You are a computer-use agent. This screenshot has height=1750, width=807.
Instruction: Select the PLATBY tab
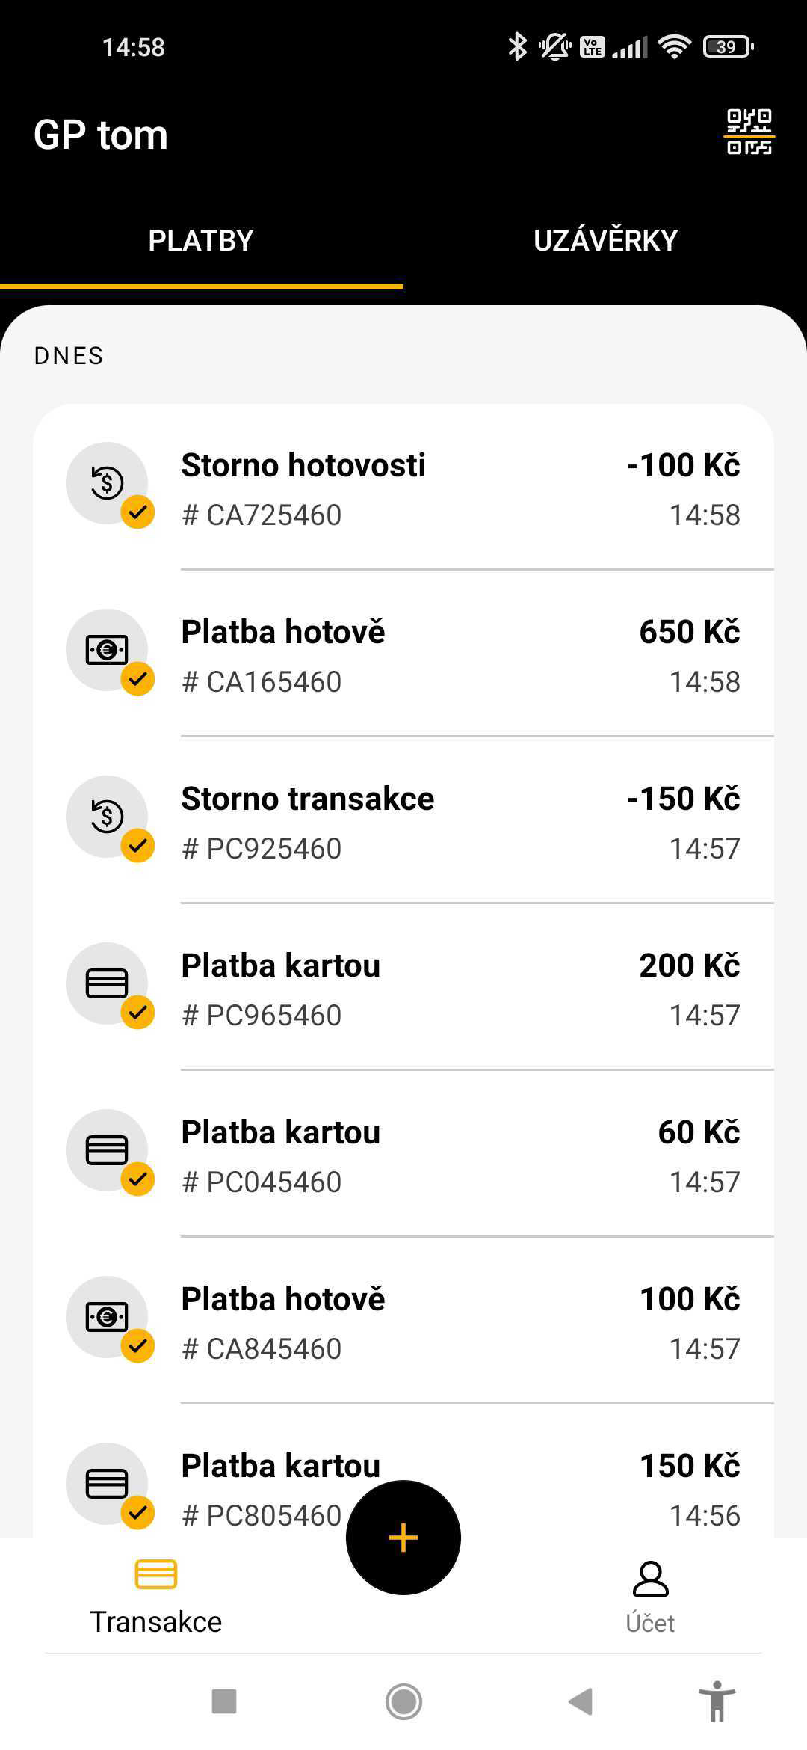coord(201,241)
